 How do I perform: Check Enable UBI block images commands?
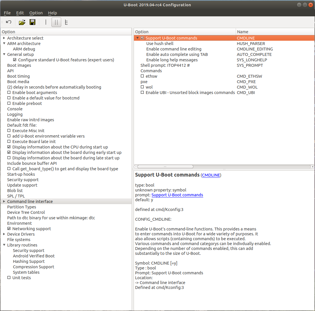pos(142,93)
